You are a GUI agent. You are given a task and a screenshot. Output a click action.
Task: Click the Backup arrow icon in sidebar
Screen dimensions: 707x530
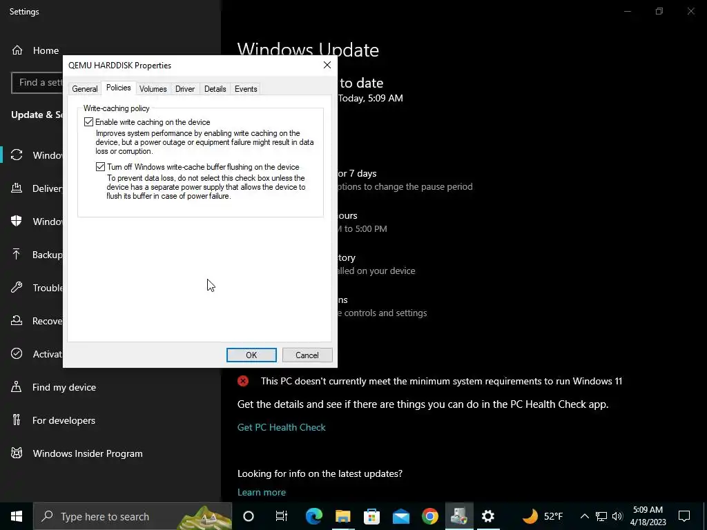(x=17, y=254)
